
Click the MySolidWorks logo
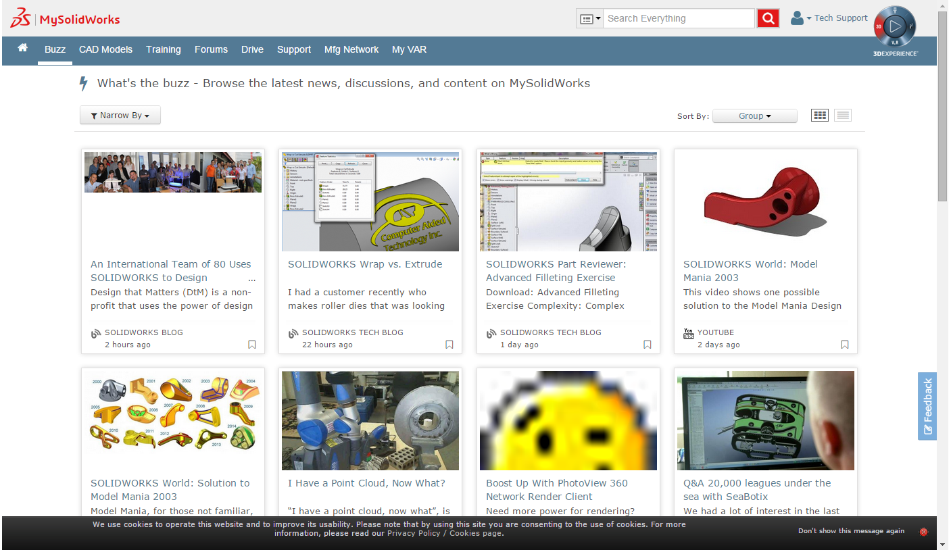pyautogui.click(x=65, y=18)
